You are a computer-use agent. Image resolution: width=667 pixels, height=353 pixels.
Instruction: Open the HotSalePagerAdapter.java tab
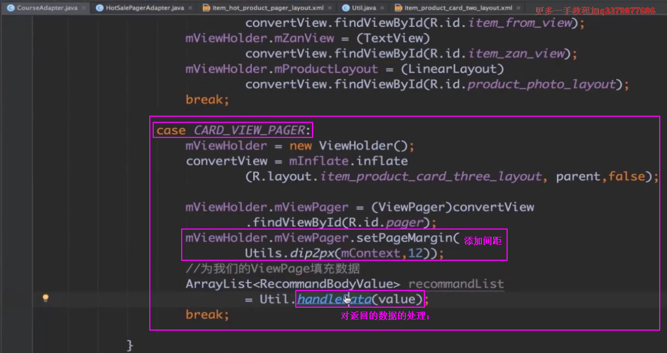(x=144, y=8)
